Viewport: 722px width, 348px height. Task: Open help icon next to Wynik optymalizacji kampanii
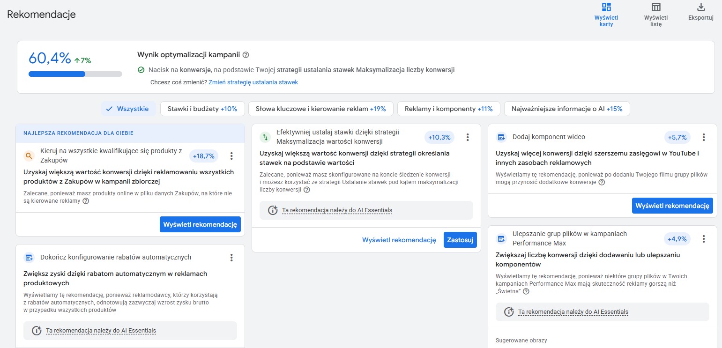click(x=246, y=55)
